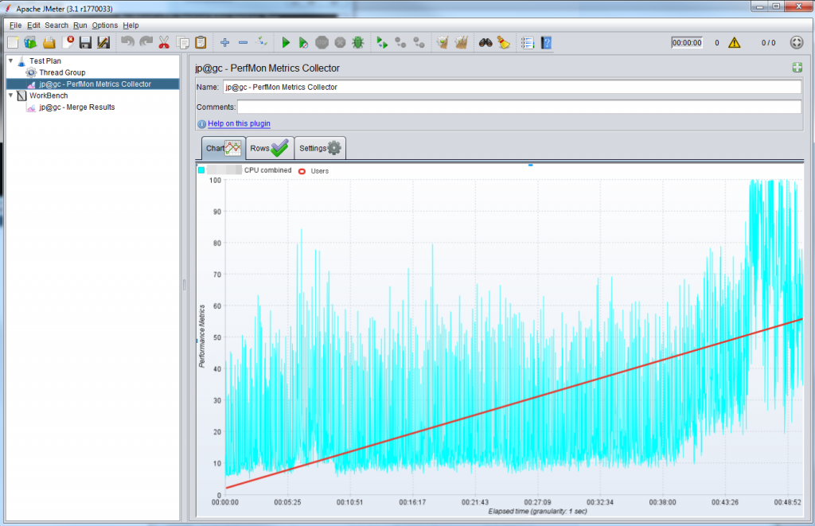
Task: Cut the selected element with scissors icon
Action: (164, 43)
